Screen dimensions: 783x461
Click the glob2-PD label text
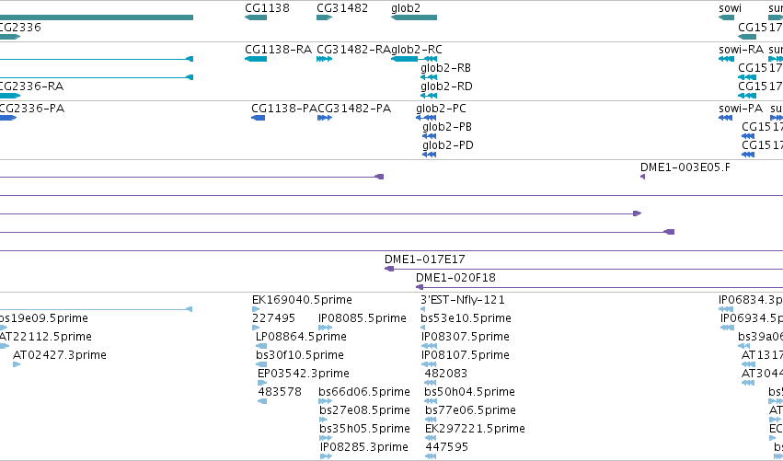pos(448,145)
